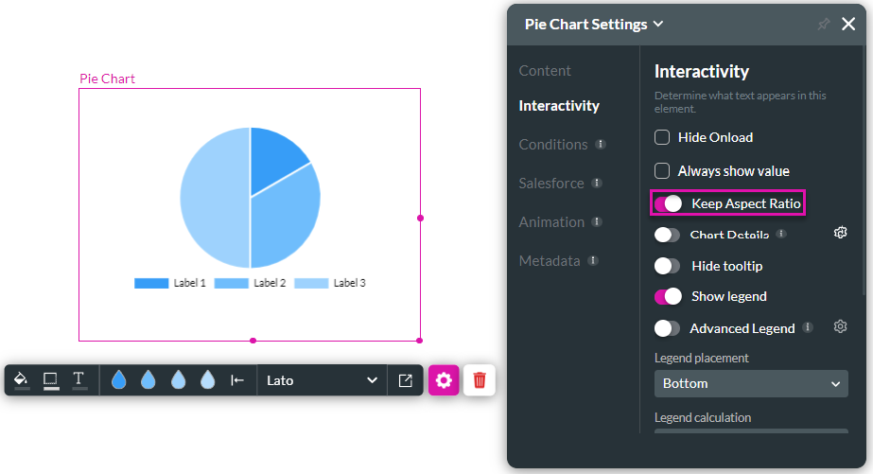Screen dimensions: 873x474
Task: Open the Conditions tab
Action: (553, 145)
